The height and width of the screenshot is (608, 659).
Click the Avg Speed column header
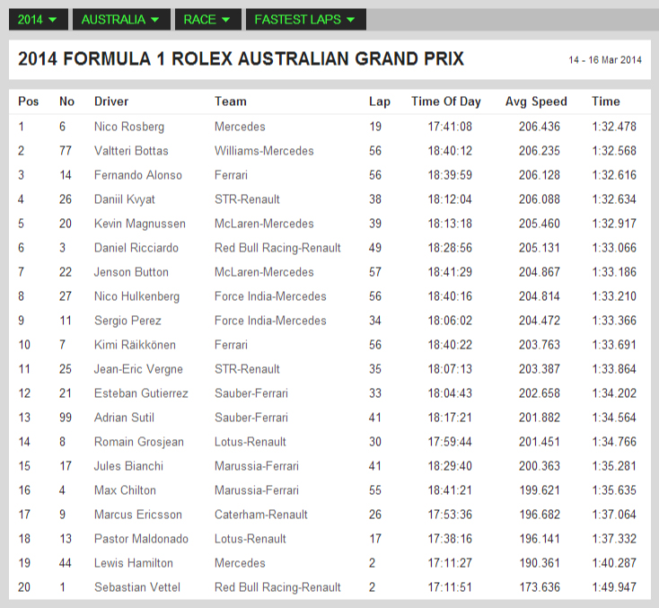[x=536, y=101]
